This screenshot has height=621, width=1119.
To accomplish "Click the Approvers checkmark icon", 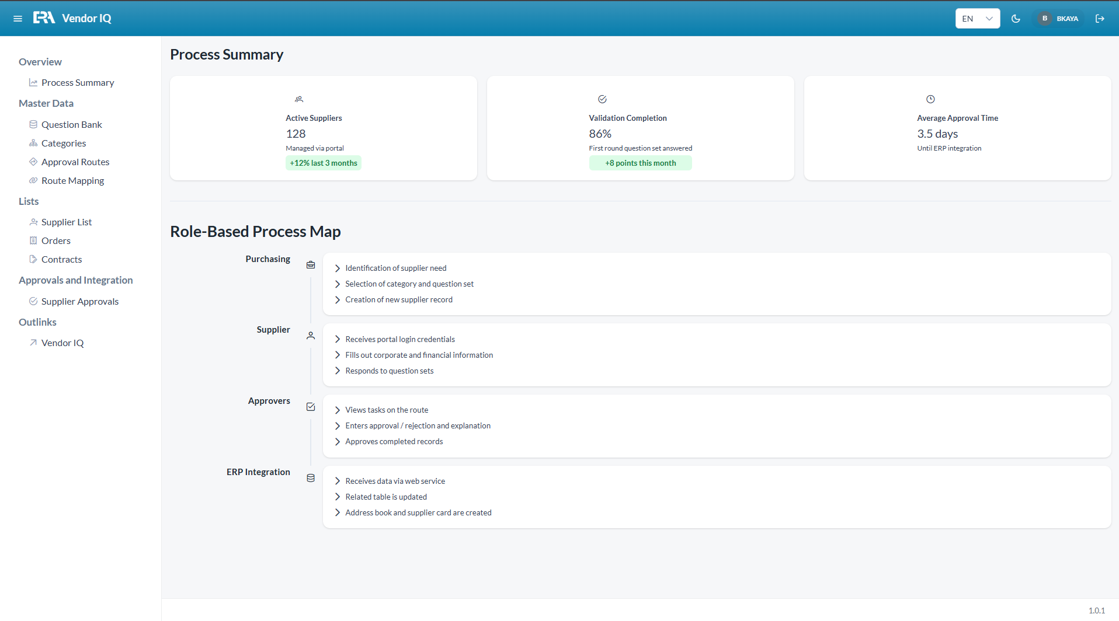I will click(x=311, y=407).
